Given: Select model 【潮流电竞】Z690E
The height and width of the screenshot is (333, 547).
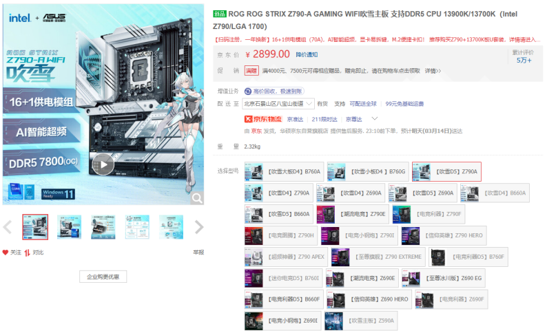Looking at the screenshot, I should click(362, 279).
